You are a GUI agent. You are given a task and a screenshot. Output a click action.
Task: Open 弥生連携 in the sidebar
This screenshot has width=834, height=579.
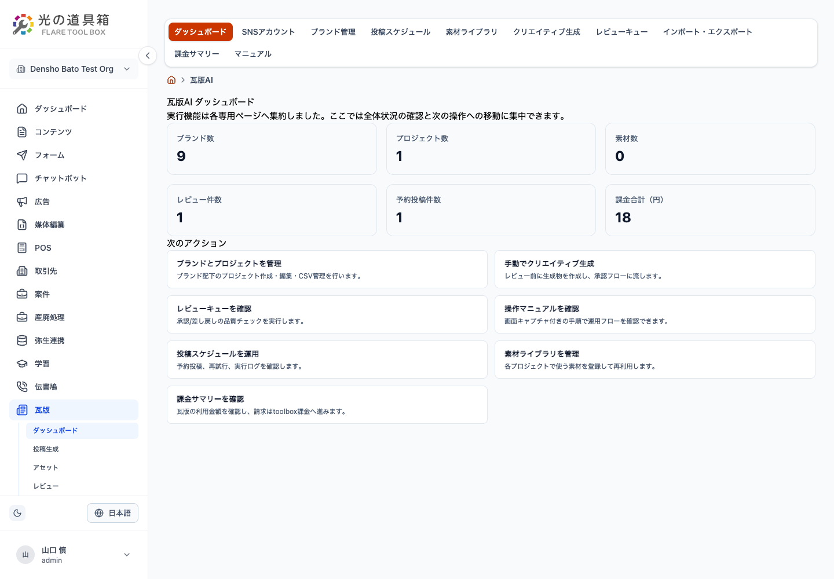pyautogui.click(x=74, y=340)
